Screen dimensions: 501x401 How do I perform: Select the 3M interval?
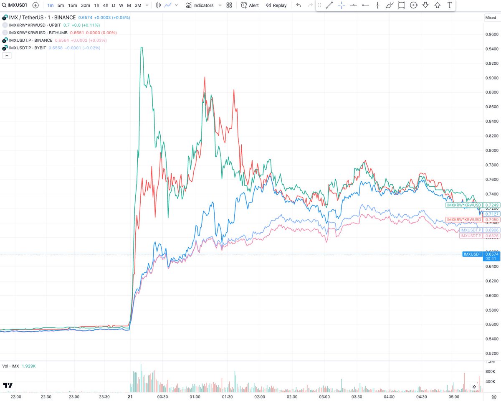138,5
